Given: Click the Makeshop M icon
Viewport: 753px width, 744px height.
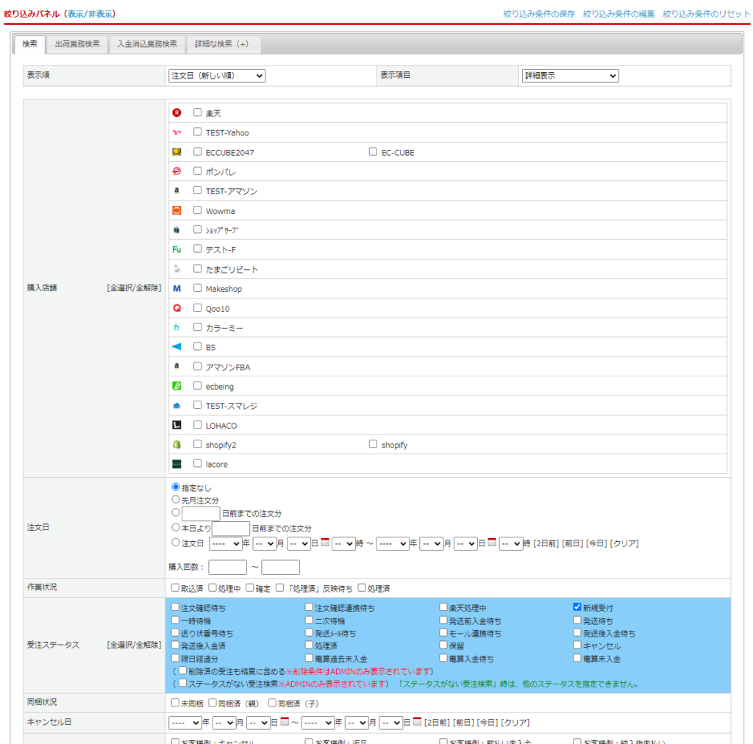Looking at the screenshot, I should coord(176,289).
